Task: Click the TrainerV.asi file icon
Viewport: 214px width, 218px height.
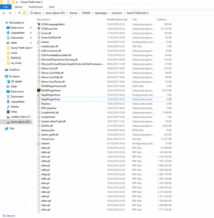Action: [39, 139]
